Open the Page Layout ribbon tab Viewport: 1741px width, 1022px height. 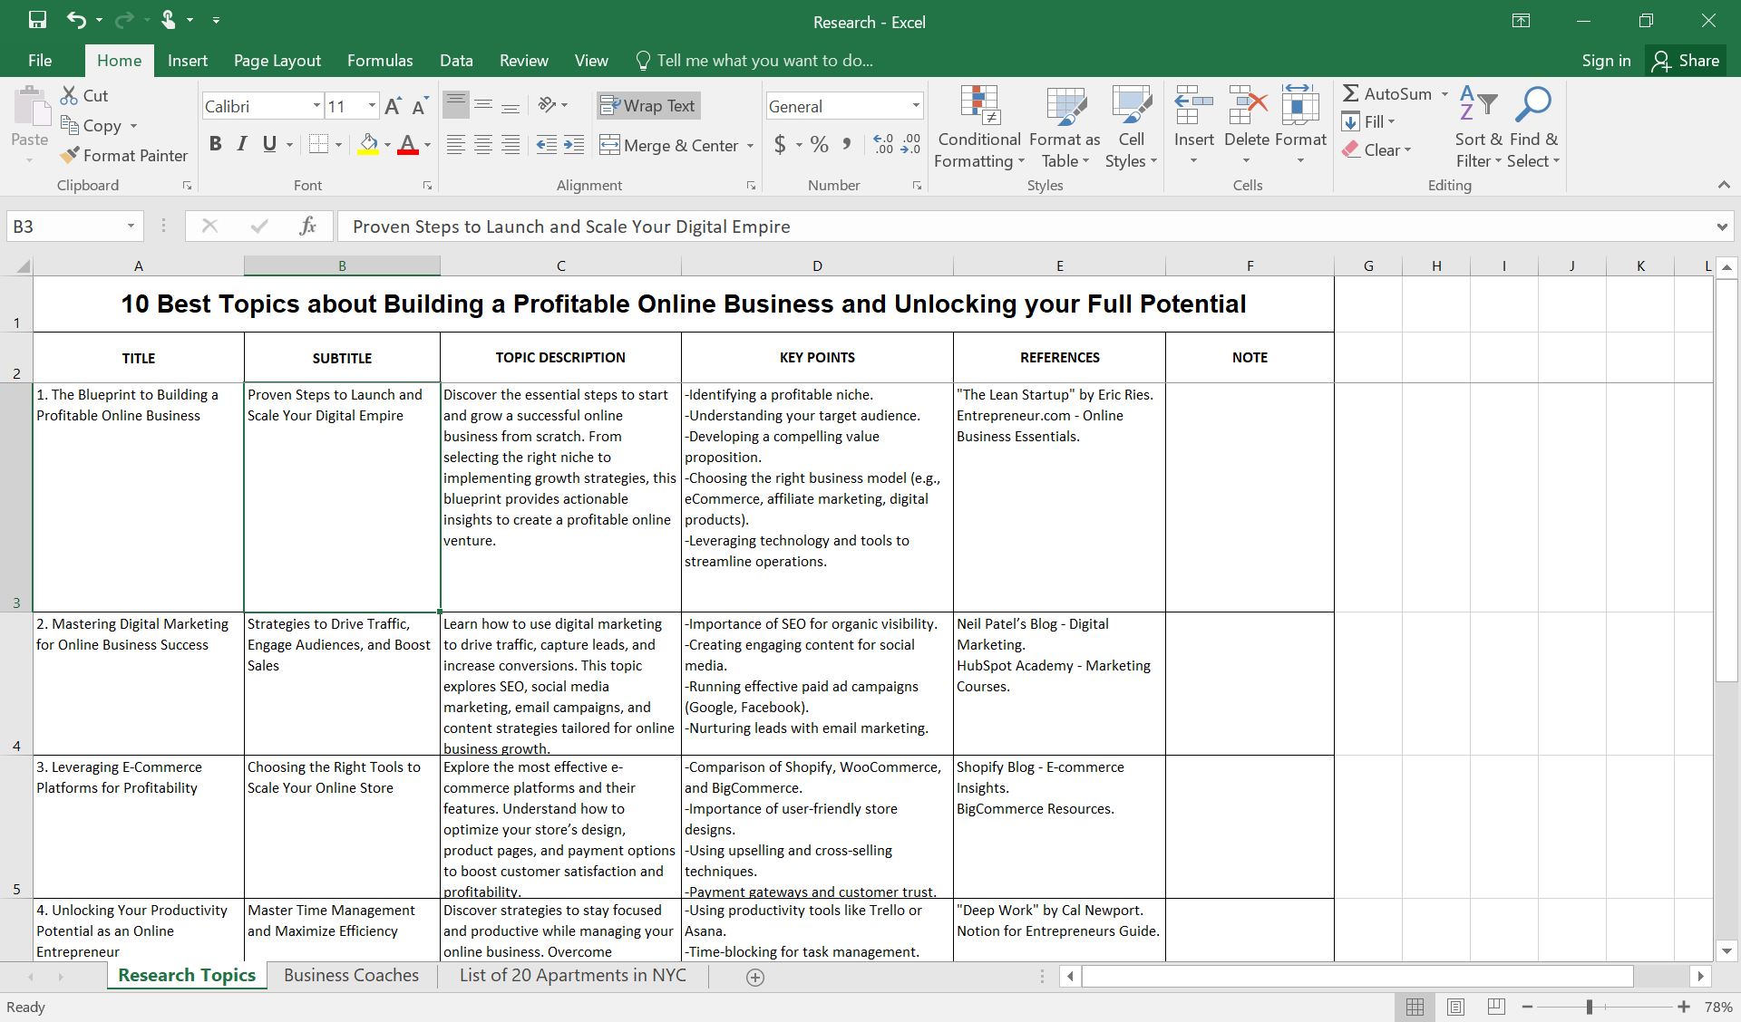tap(277, 61)
